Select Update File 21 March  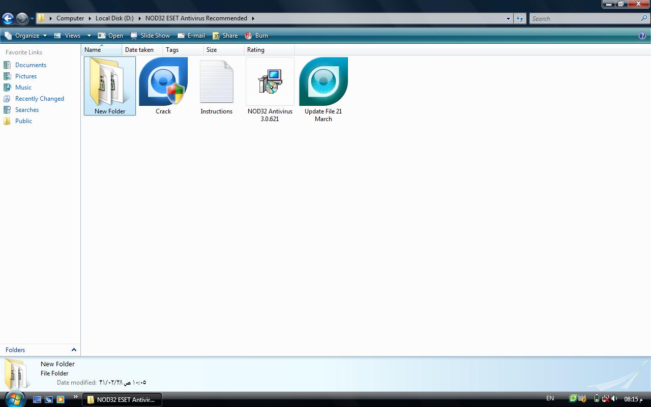323,90
